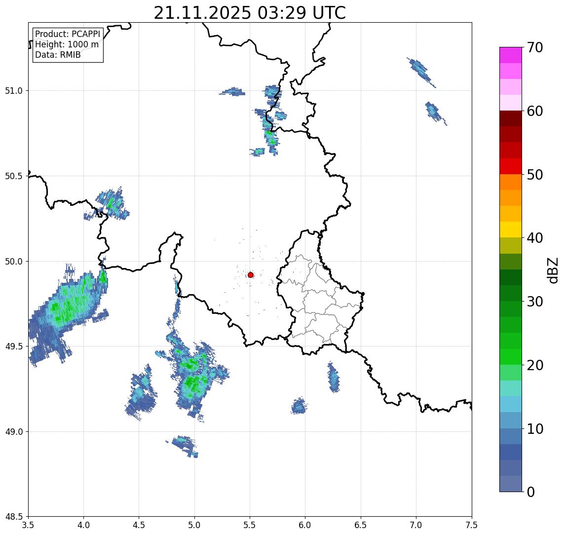Screen dimensions: 565x535
Task: Click the yellow colorbar segment at 40
Action: [x=511, y=230]
